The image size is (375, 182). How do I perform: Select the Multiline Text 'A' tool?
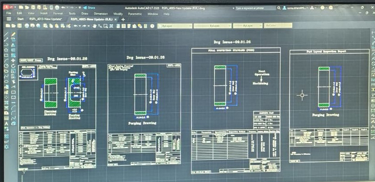coord(6,123)
